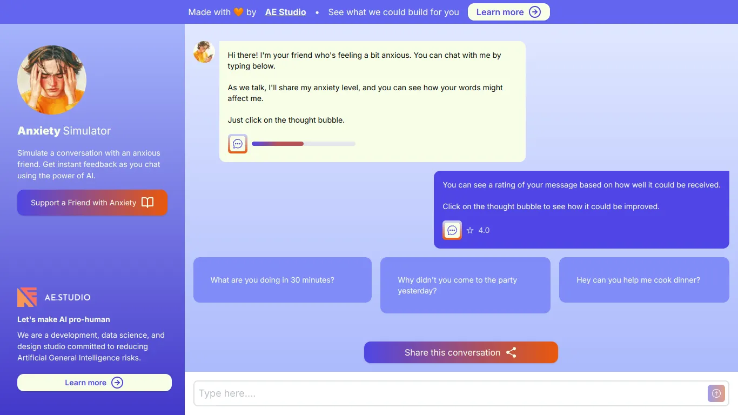Open Support a Friend with Anxiety guide

[x=92, y=203]
